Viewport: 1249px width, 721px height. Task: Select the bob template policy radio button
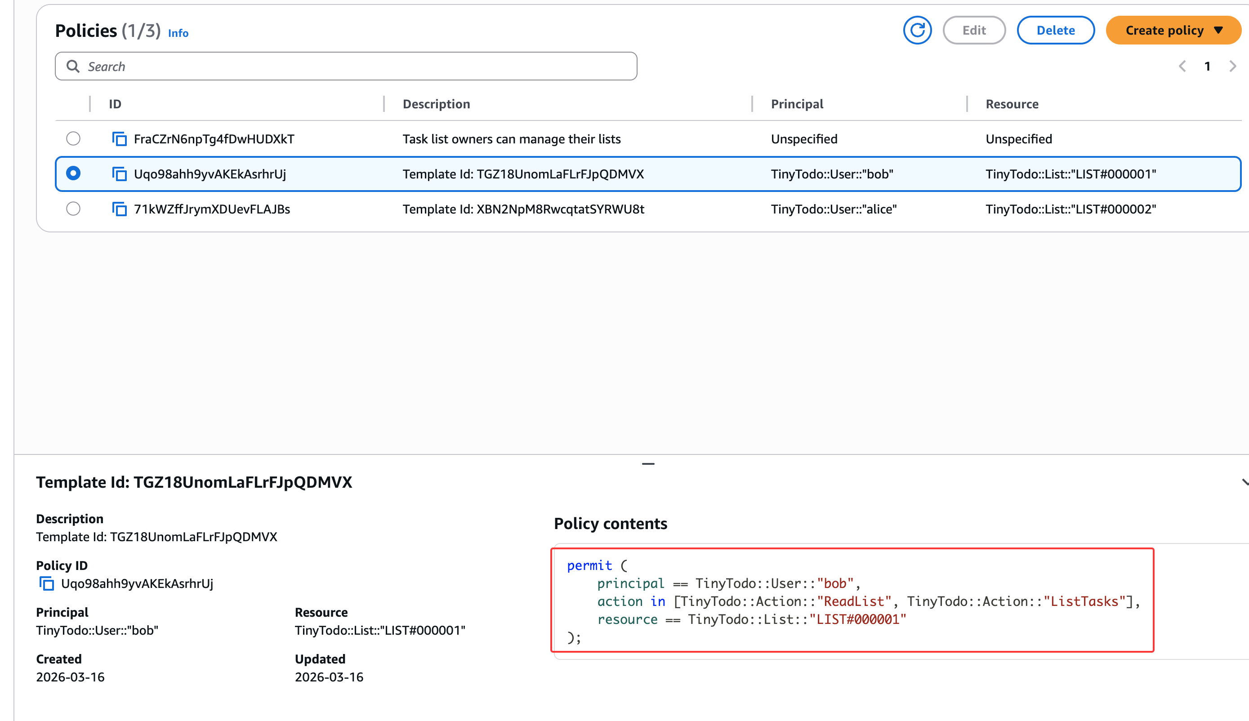[x=73, y=174]
